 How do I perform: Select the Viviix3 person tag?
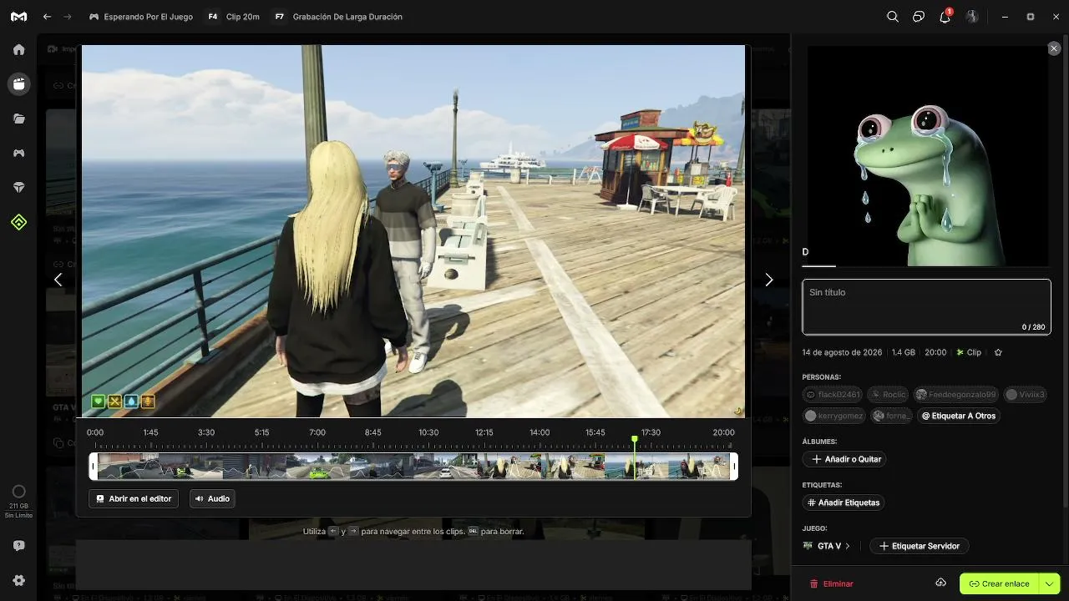tap(1025, 395)
